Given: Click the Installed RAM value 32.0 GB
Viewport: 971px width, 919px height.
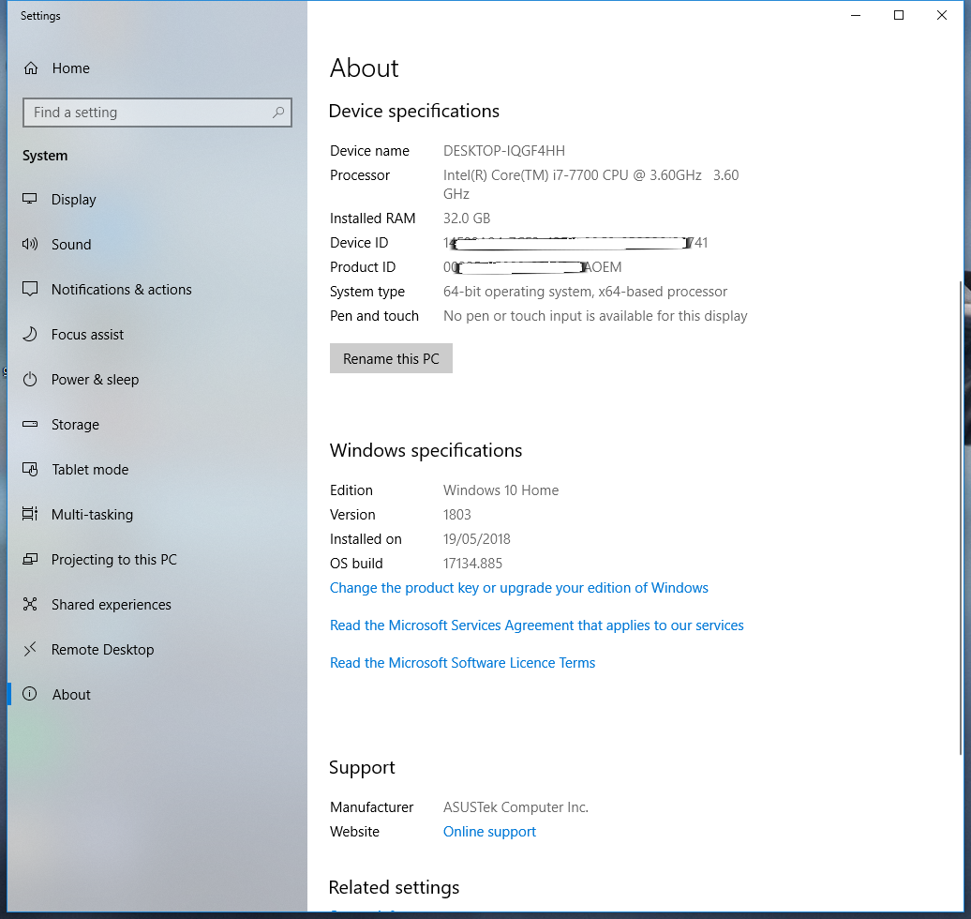Looking at the screenshot, I should tap(467, 218).
